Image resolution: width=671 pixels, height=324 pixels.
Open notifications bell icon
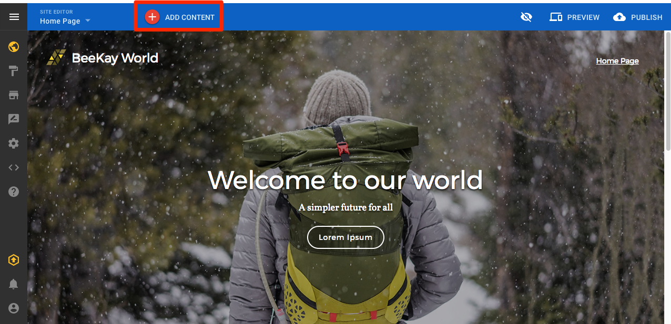click(x=14, y=284)
